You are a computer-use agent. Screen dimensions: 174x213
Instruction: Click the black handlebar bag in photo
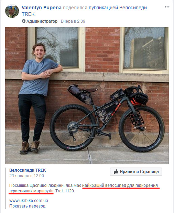(x=141, y=98)
